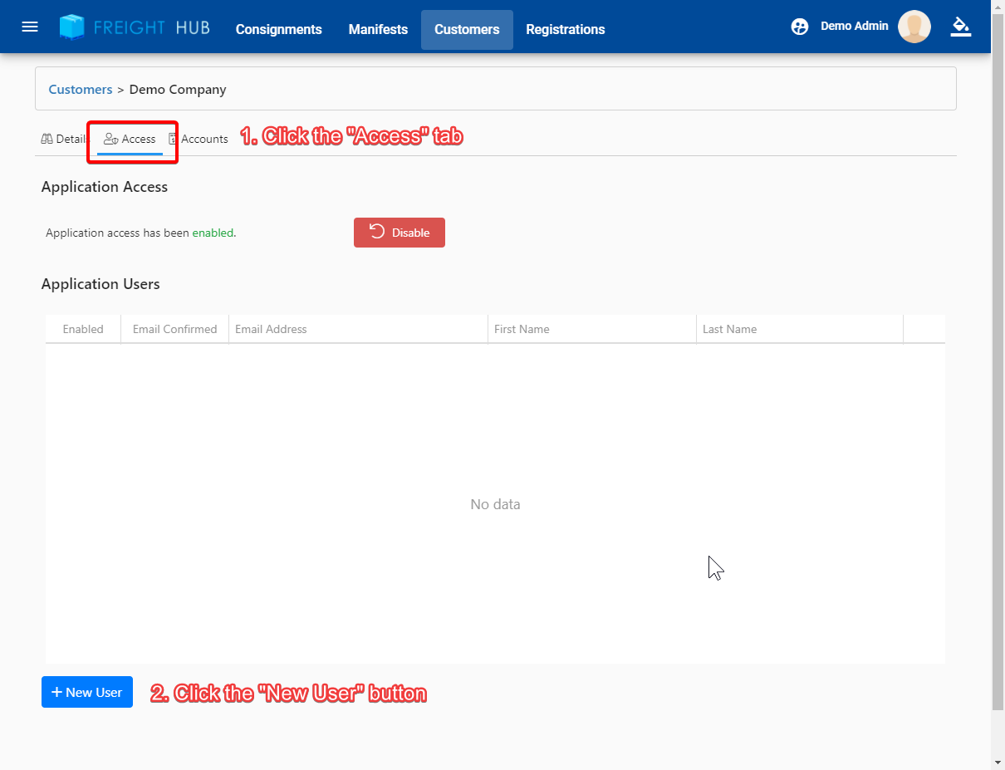Image resolution: width=1005 pixels, height=770 pixels.
Task: Open the hamburger navigation menu
Action: 30,27
